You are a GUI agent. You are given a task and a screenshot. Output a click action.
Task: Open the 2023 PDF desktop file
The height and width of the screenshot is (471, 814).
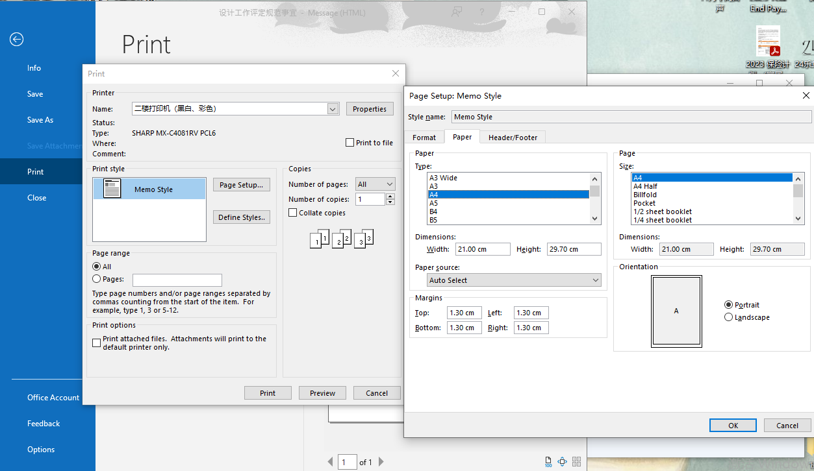click(x=768, y=42)
